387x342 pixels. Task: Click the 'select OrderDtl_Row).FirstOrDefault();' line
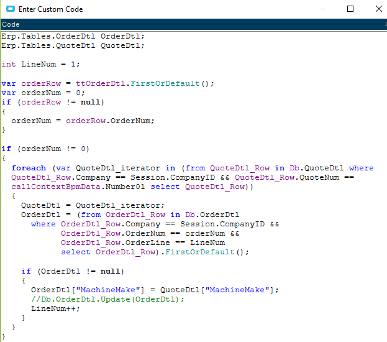155,252
